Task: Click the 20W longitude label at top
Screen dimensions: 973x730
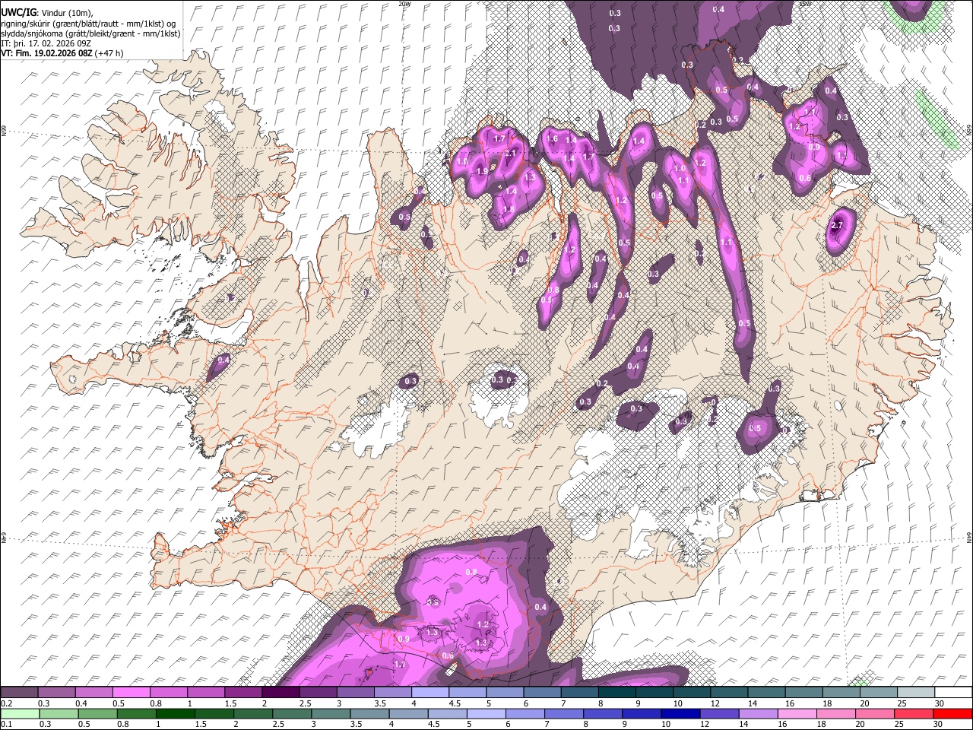Action: [x=405, y=4]
